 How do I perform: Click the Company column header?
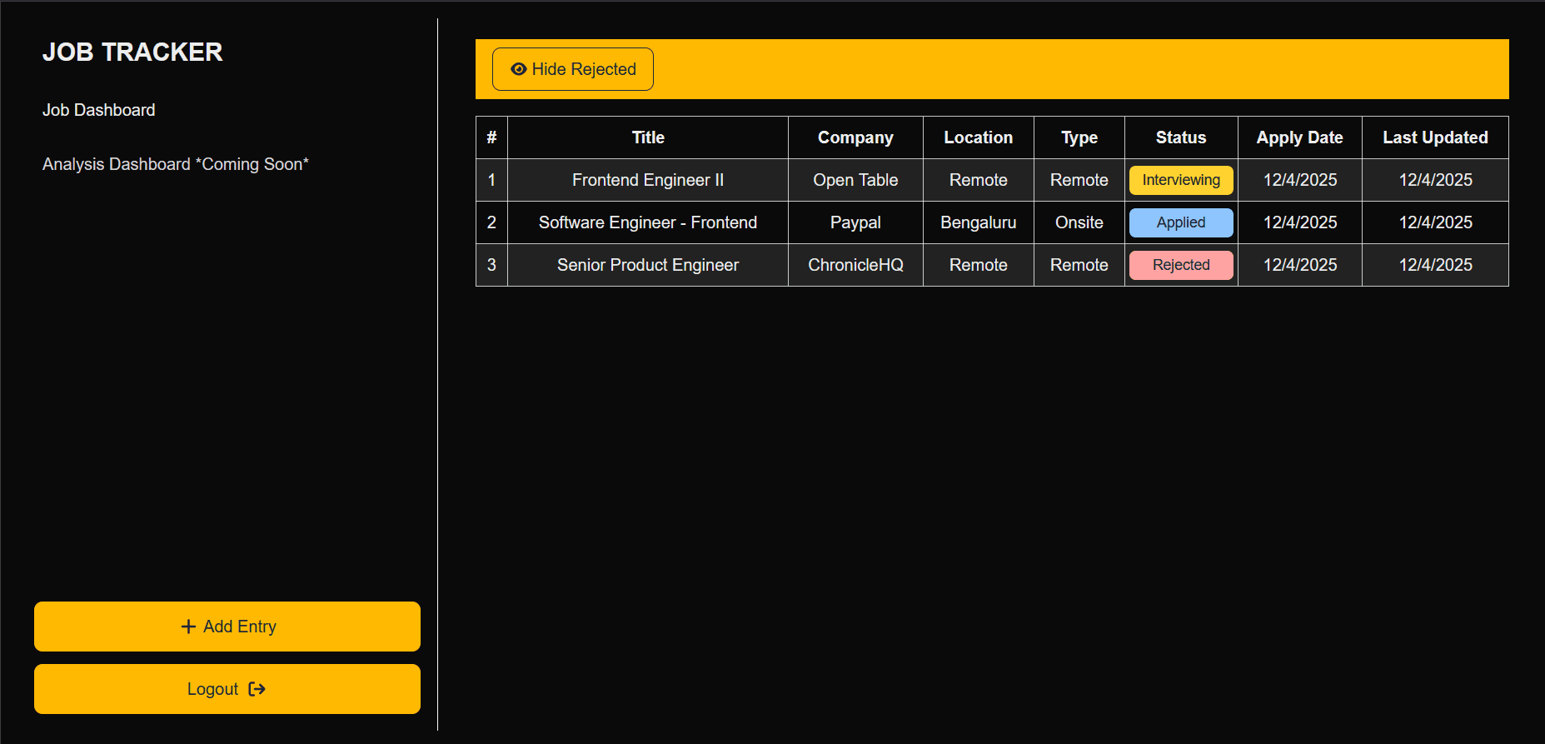coord(855,137)
